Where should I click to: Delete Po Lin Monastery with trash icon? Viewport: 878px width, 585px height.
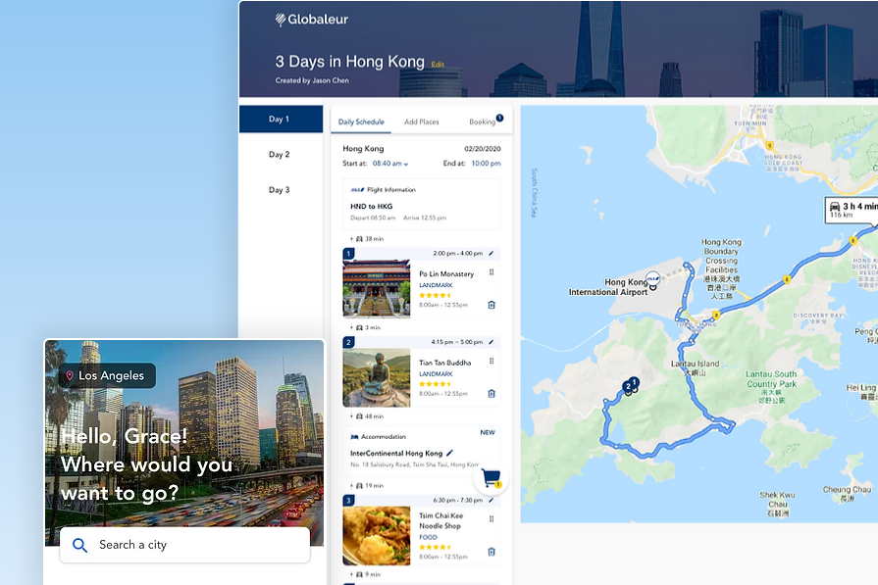click(491, 305)
